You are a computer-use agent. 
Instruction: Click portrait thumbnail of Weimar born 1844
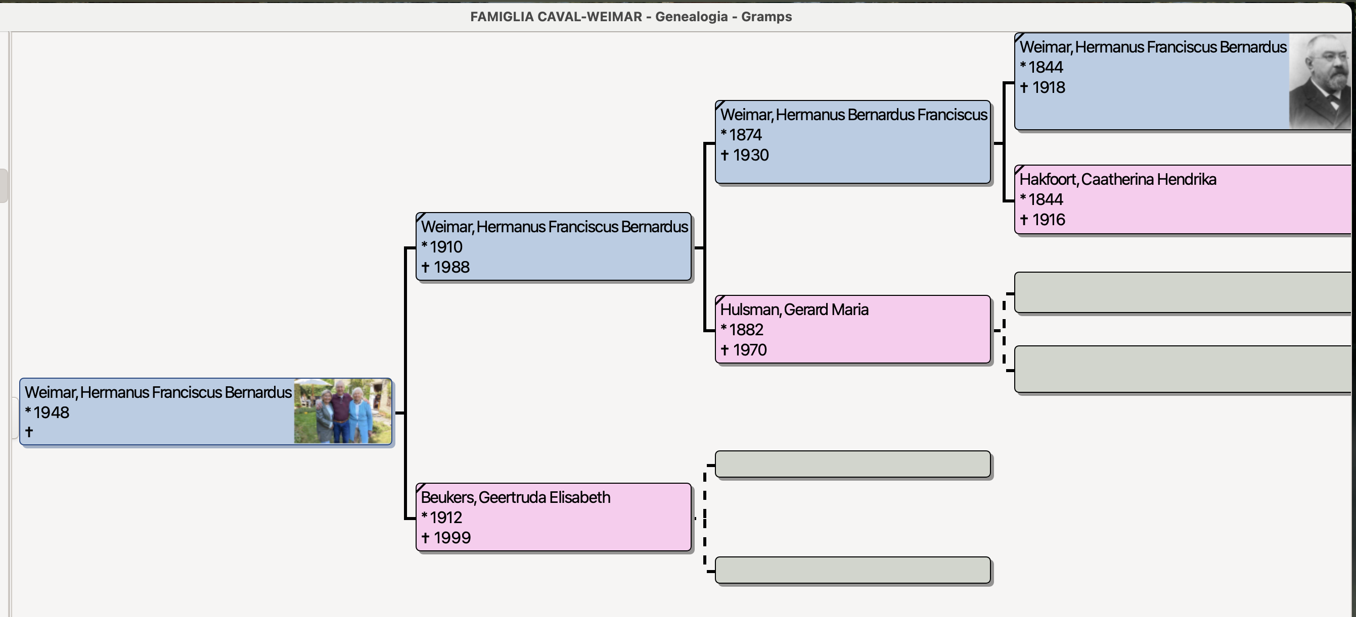pyautogui.click(x=1319, y=81)
